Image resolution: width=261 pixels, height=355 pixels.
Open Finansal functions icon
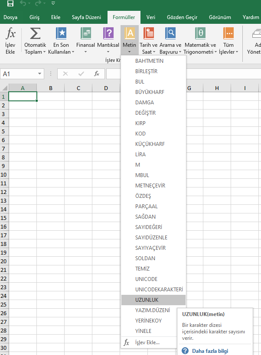click(x=85, y=34)
